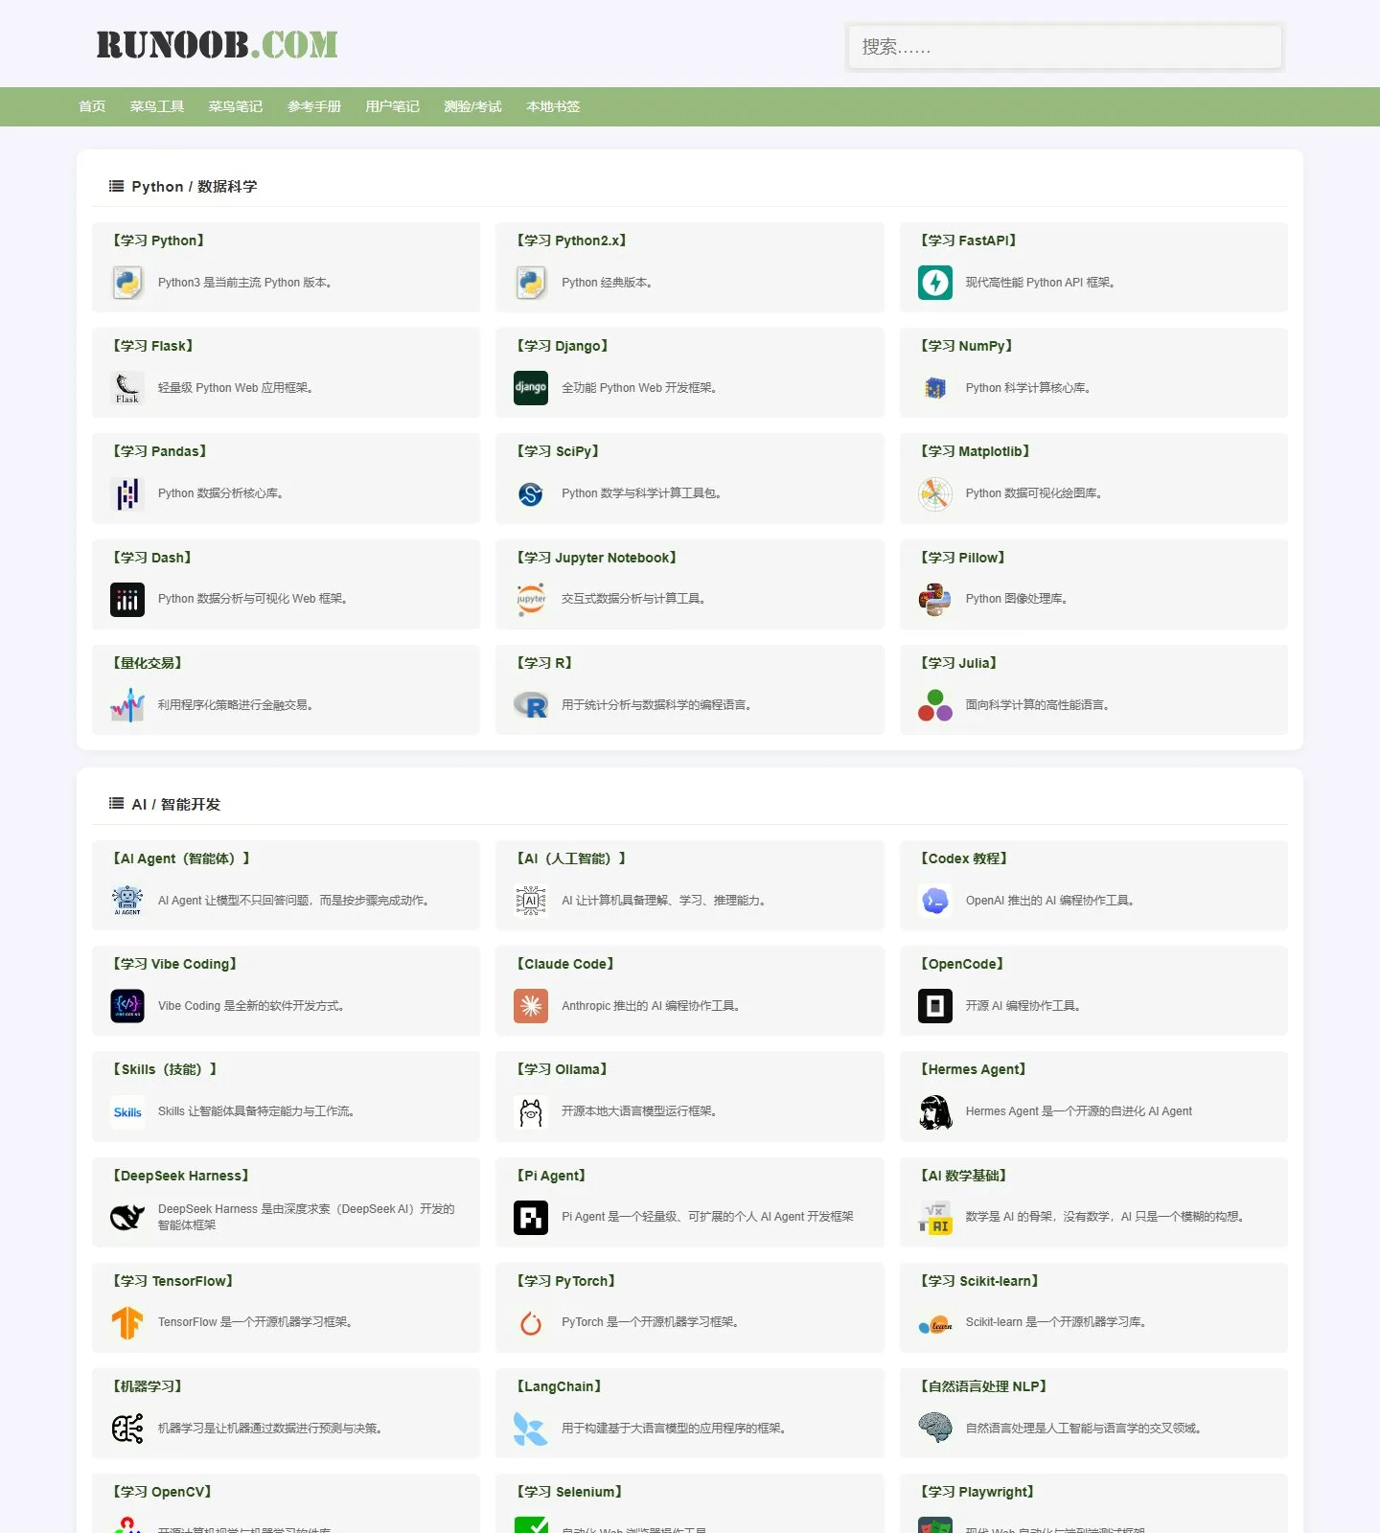Click the orange TensorFlow logo icon
Image resolution: width=1380 pixels, height=1533 pixels.
[x=127, y=1322]
